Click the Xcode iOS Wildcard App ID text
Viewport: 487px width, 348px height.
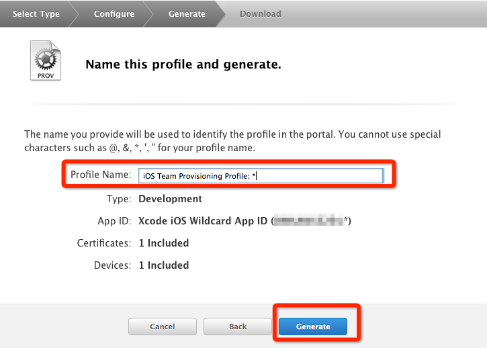204,221
